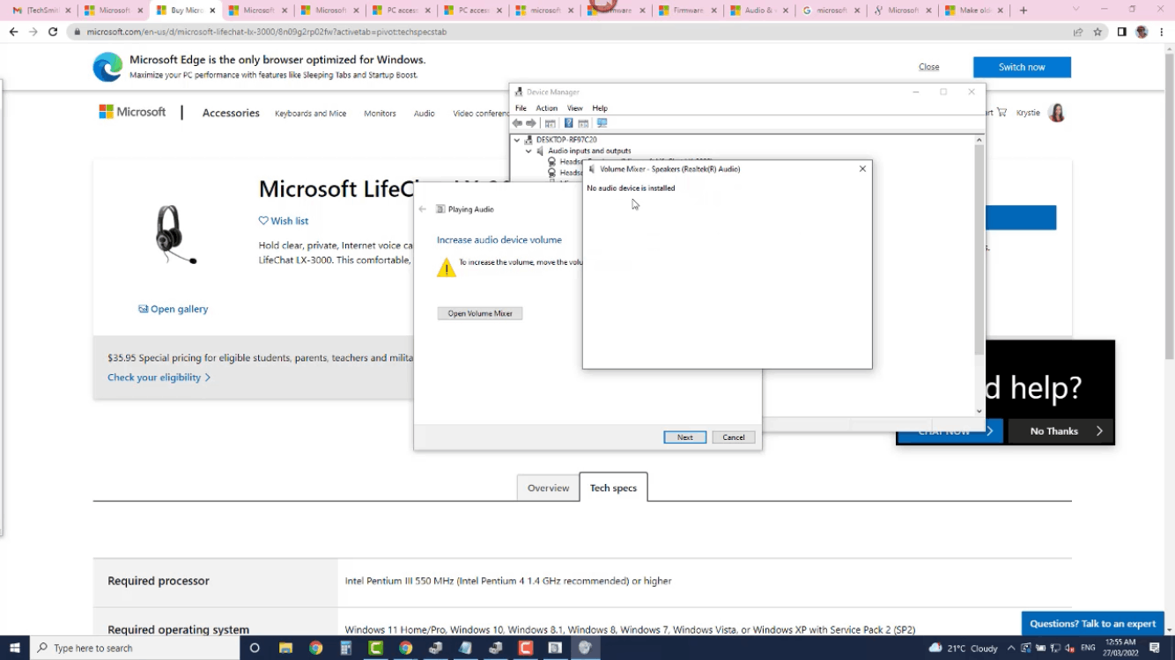Click the Open Volume Mixer button
The image size is (1175, 660).
point(480,313)
